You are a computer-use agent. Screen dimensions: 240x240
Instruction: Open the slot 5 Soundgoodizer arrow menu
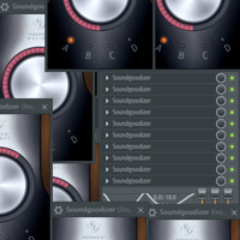(107, 124)
